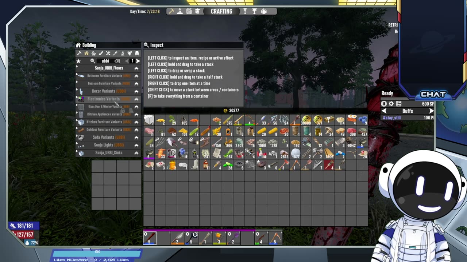
Task: Click the cash stack of 241
Action: tap(205, 154)
